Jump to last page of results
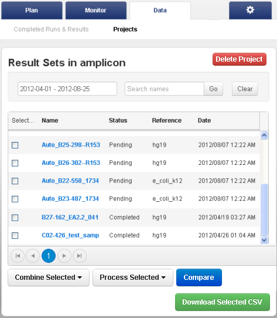Image resolution: width=277 pixels, height=318 pixels. (x=80, y=256)
